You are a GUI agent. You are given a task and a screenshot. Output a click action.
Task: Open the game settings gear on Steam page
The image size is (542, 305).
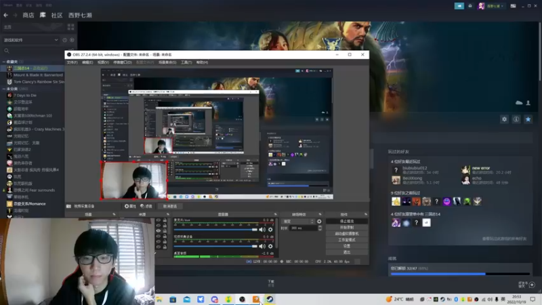click(x=504, y=119)
